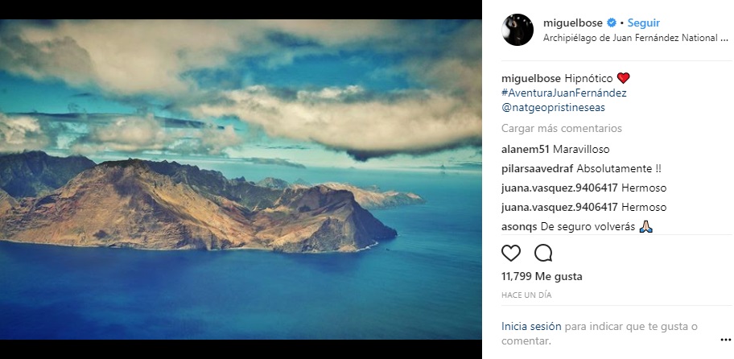Open miguelbose profile picture avatar
Screen dimensions: 734x359
click(518, 30)
